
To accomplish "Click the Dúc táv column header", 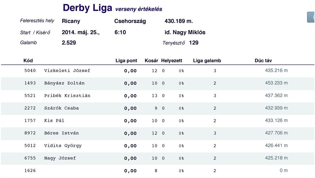I will pos(263,61).
